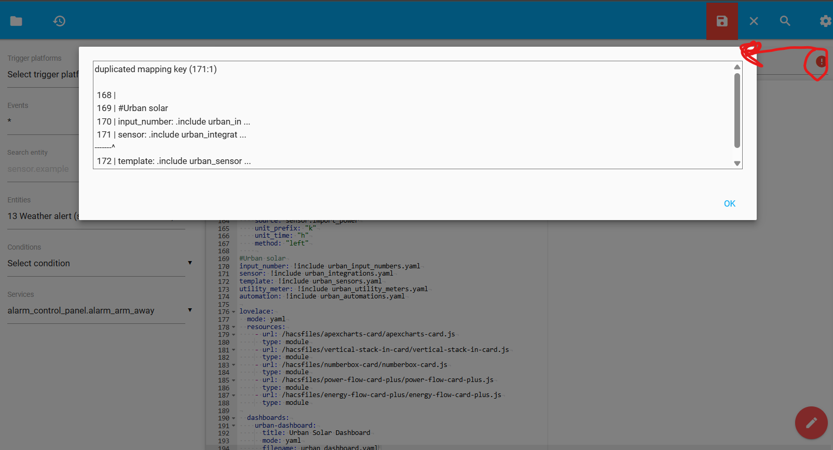833x450 pixels.
Task: Click the red Save file icon
Action: coord(721,21)
